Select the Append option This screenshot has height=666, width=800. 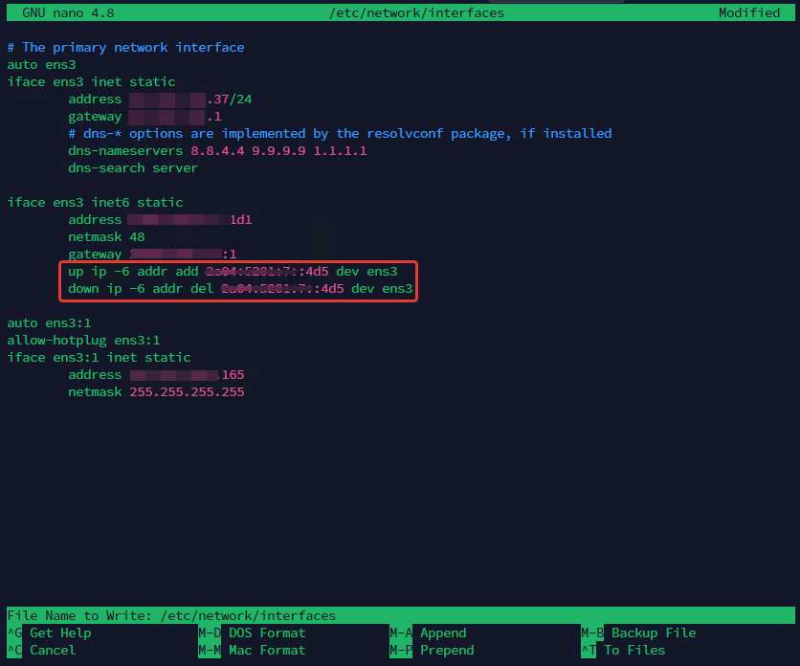pyautogui.click(x=442, y=633)
